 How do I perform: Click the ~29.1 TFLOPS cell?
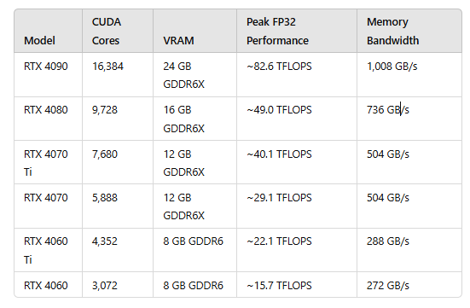point(279,198)
